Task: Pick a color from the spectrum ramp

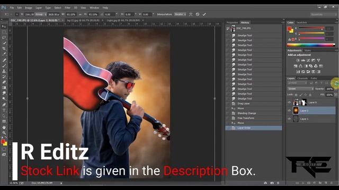Action: click(311, 45)
